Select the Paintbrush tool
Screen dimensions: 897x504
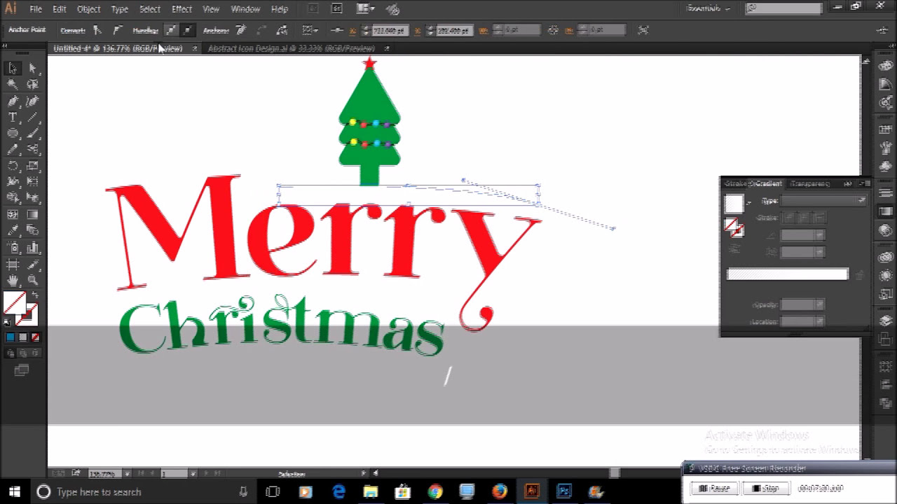coord(32,133)
